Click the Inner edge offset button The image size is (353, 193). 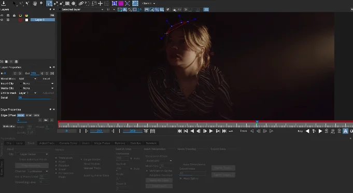click(29, 115)
